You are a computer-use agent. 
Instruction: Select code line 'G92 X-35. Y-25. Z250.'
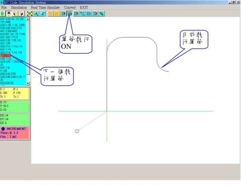click(13, 25)
